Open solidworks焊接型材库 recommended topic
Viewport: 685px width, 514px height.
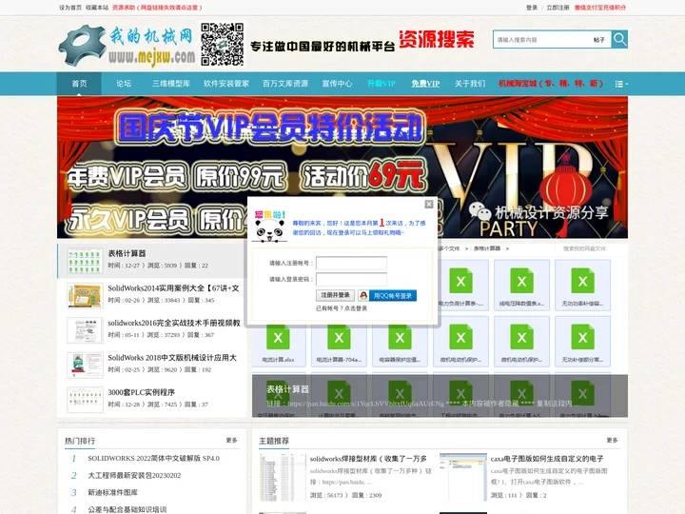tap(368, 459)
